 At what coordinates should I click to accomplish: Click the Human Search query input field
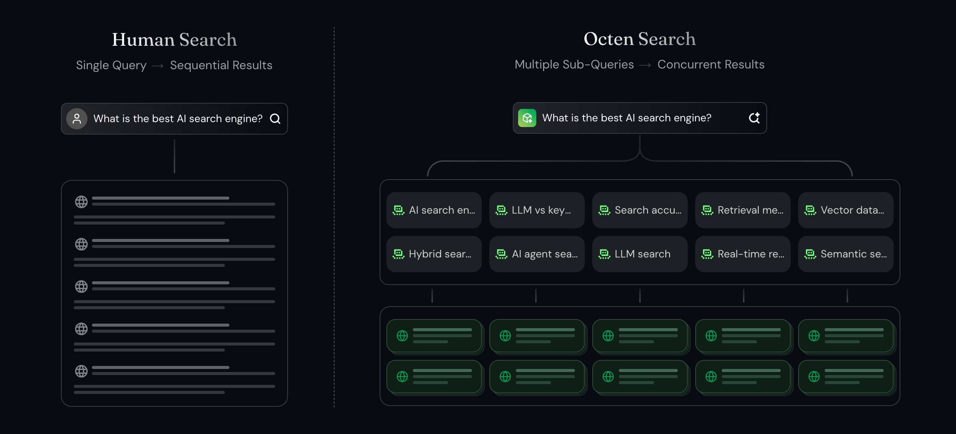pos(174,119)
